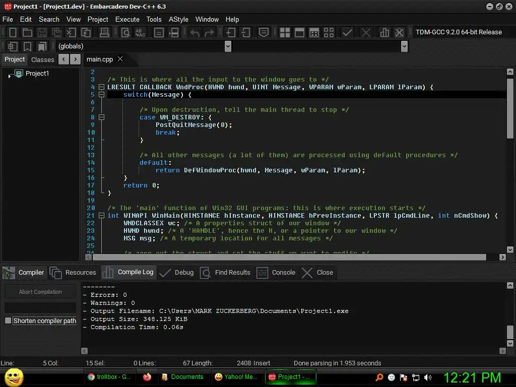Collapse the WinMain fold at line 21
The width and height of the screenshot is (516, 387).
pyautogui.click(x=102, y=216)
